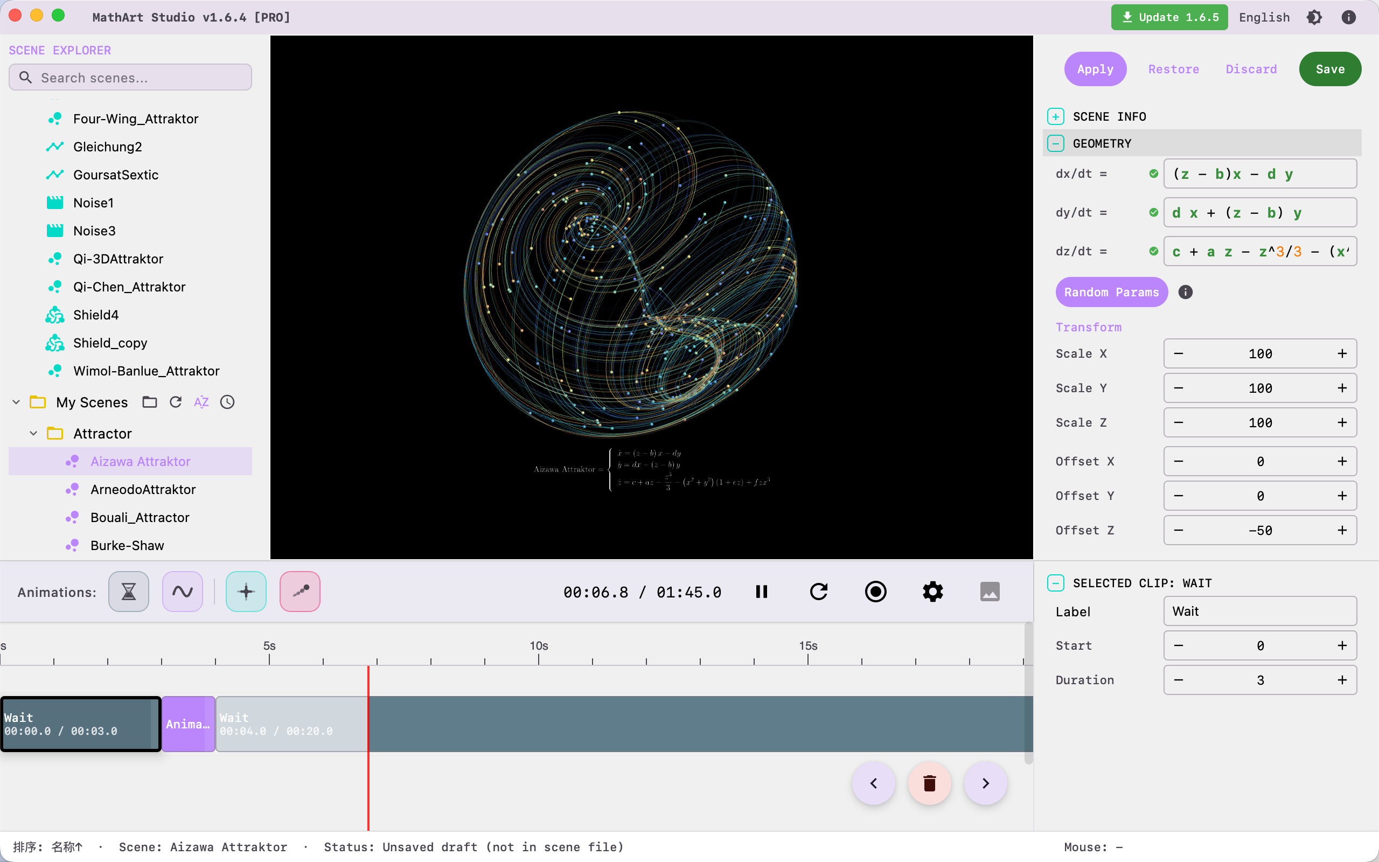
Task: Download Update 1.6.5
Action: (x=1169, y=17)
